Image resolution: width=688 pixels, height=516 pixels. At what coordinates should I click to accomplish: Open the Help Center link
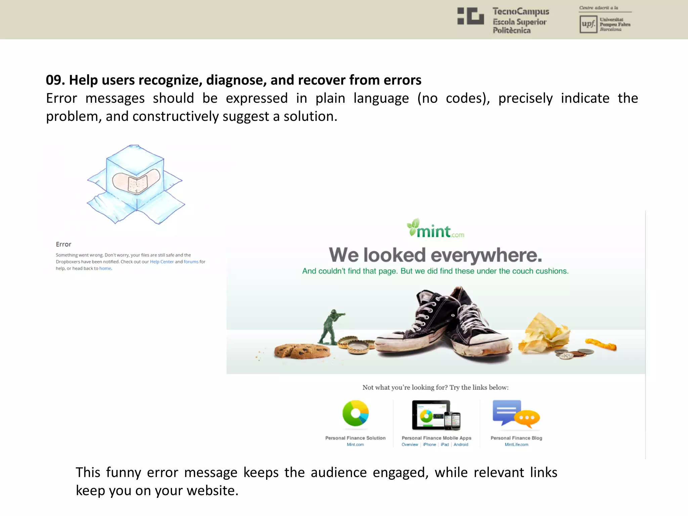pos(162,262)
